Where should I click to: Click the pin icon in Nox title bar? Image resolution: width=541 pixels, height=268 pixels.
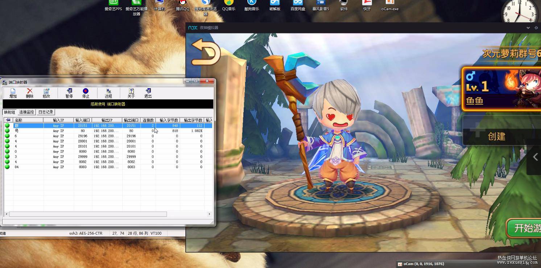click(x=536, y=28)
